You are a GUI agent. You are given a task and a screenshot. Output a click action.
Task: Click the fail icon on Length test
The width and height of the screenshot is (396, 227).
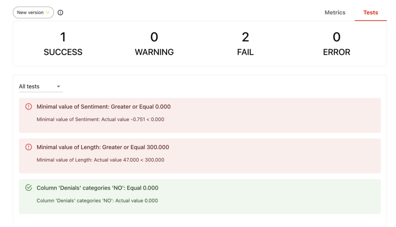coord(29,147)
